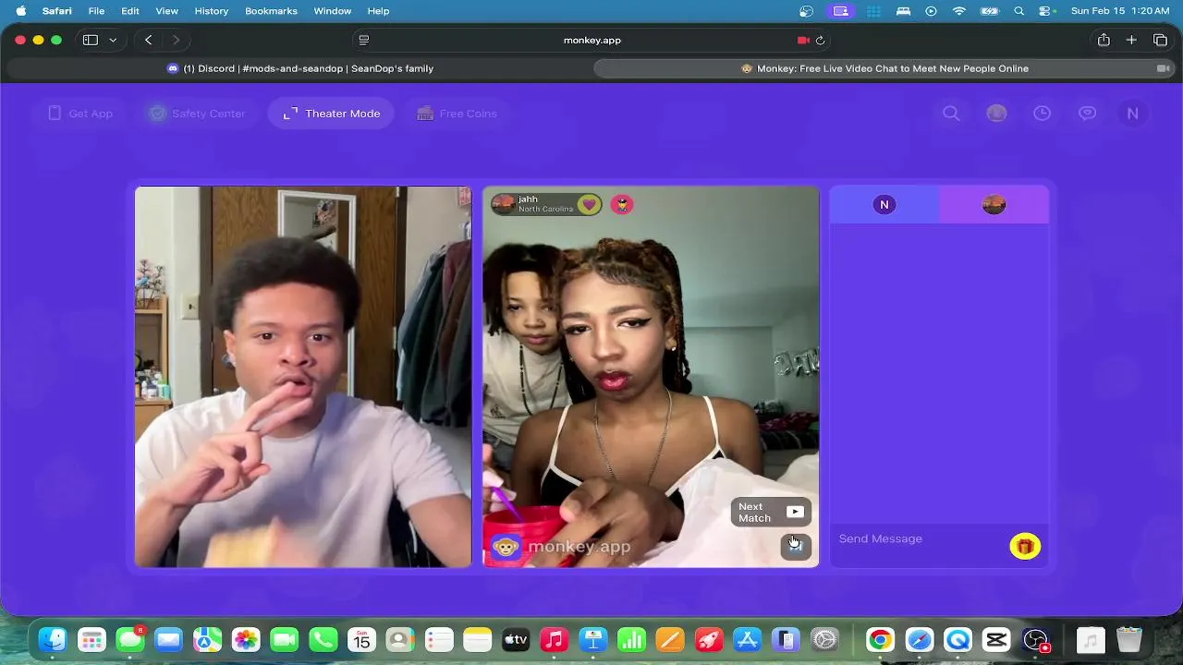The width and height of the screenshot is (1183, 665).
Task: Open the page reader icon in address bar
Action: (x=364, y=41)
